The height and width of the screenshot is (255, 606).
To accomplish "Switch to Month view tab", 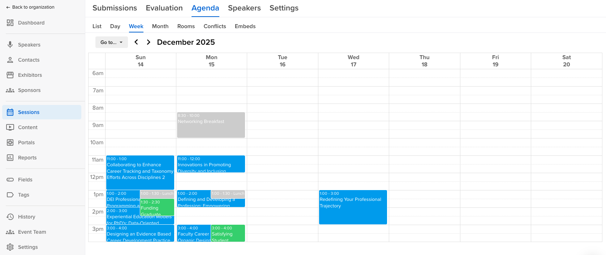I will point(160,26).
